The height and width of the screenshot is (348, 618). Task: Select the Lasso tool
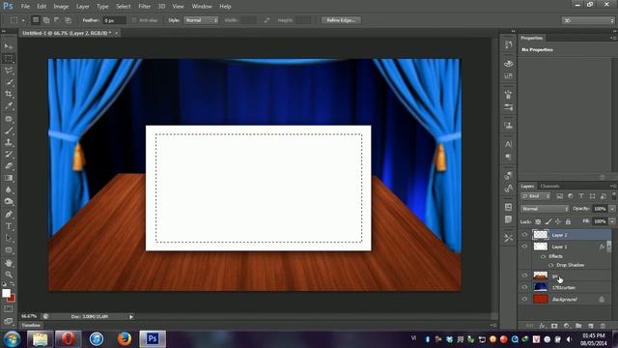[x=9, y=71]
